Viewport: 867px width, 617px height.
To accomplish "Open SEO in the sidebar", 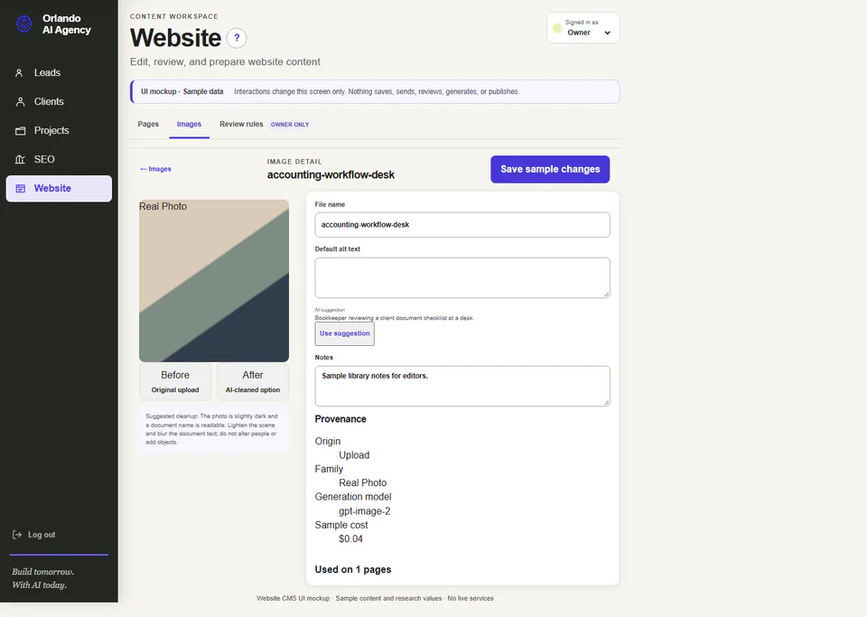I will [x=59, y=159].
